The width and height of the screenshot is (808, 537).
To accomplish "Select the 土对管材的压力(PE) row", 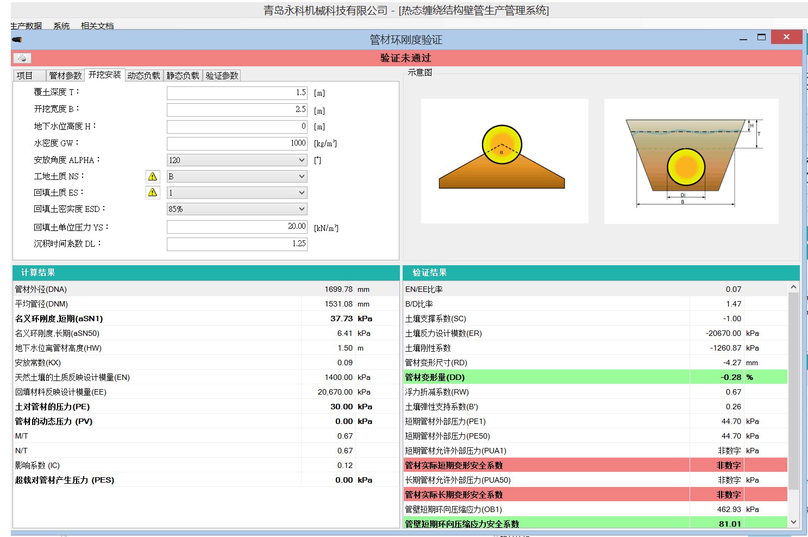I will pos(205,407).
